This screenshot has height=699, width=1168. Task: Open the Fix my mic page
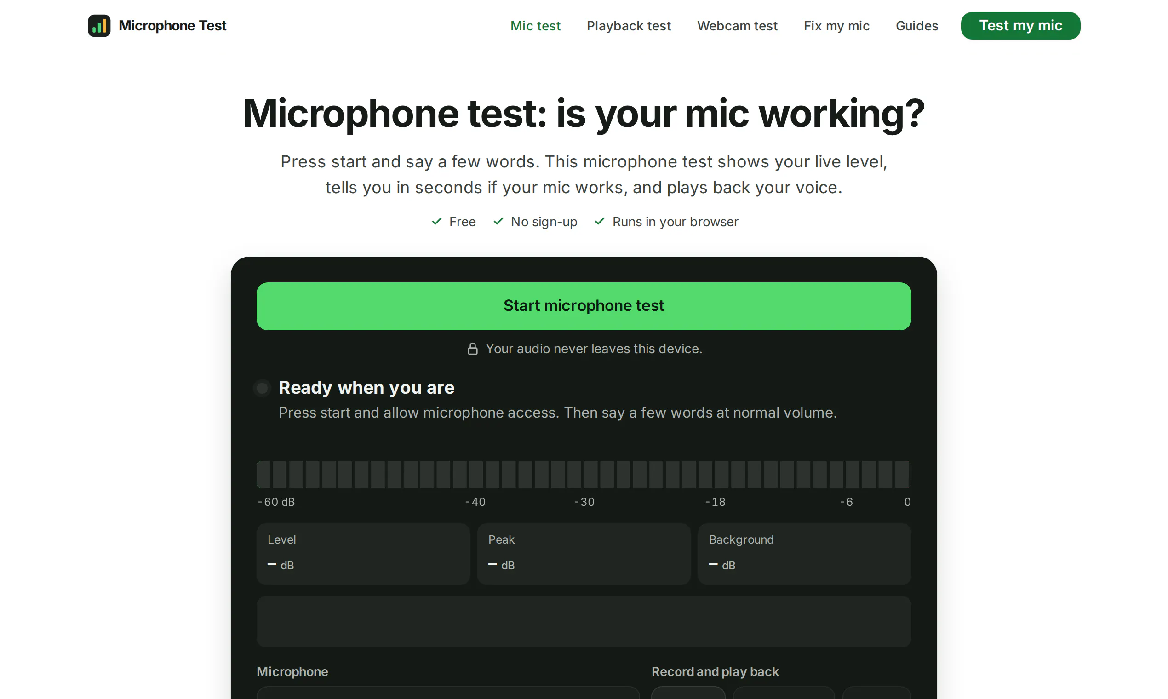point(836,26)
